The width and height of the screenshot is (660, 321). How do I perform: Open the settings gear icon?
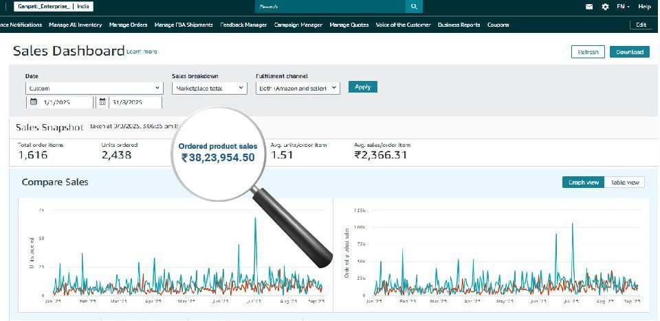click(605, 6)
